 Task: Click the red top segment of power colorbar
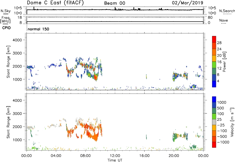[214, 39]
